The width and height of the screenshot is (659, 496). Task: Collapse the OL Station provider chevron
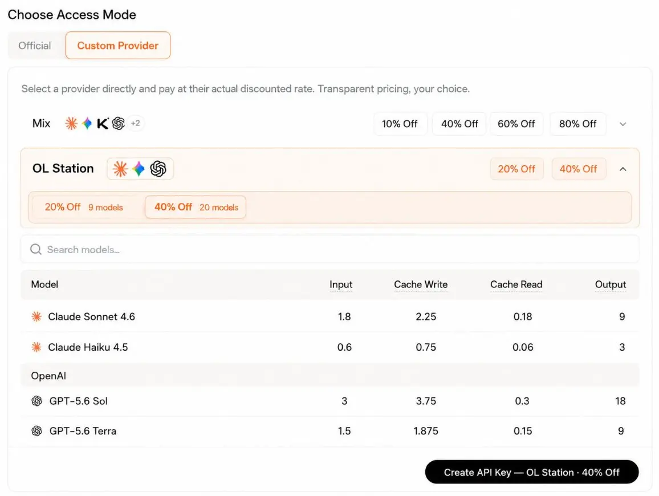pos(623,169)
